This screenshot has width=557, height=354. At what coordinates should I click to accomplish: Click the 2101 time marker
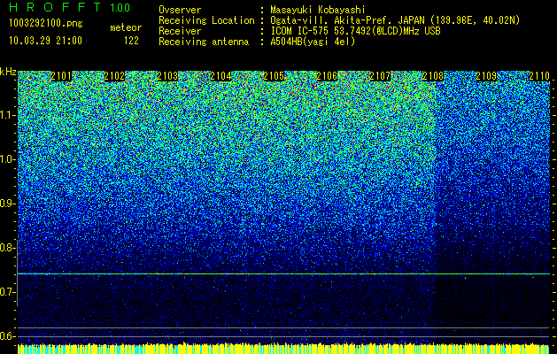61,76
